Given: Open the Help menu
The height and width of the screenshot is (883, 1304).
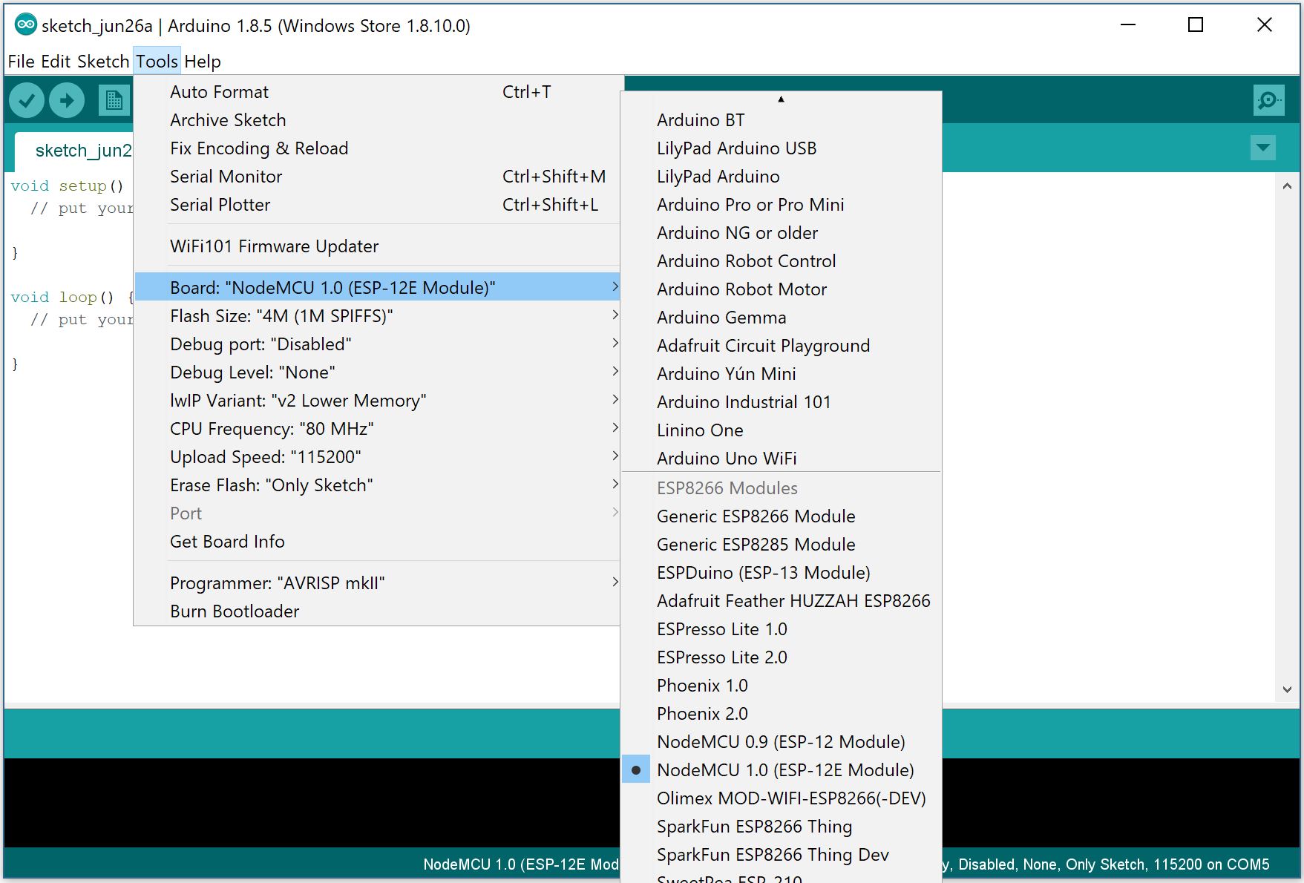Looking at the screenshot, I should 203,62.
